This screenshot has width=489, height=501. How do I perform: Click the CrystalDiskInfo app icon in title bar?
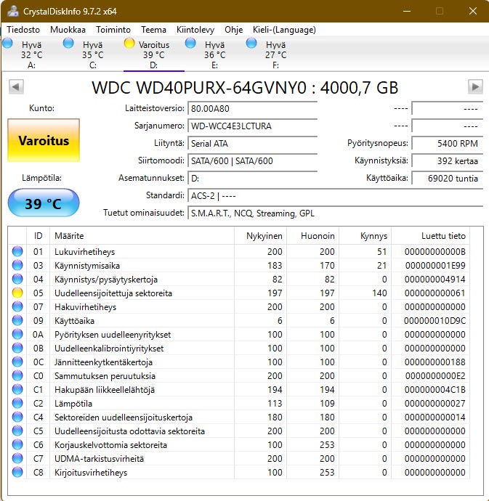click(x=13, y=11)
